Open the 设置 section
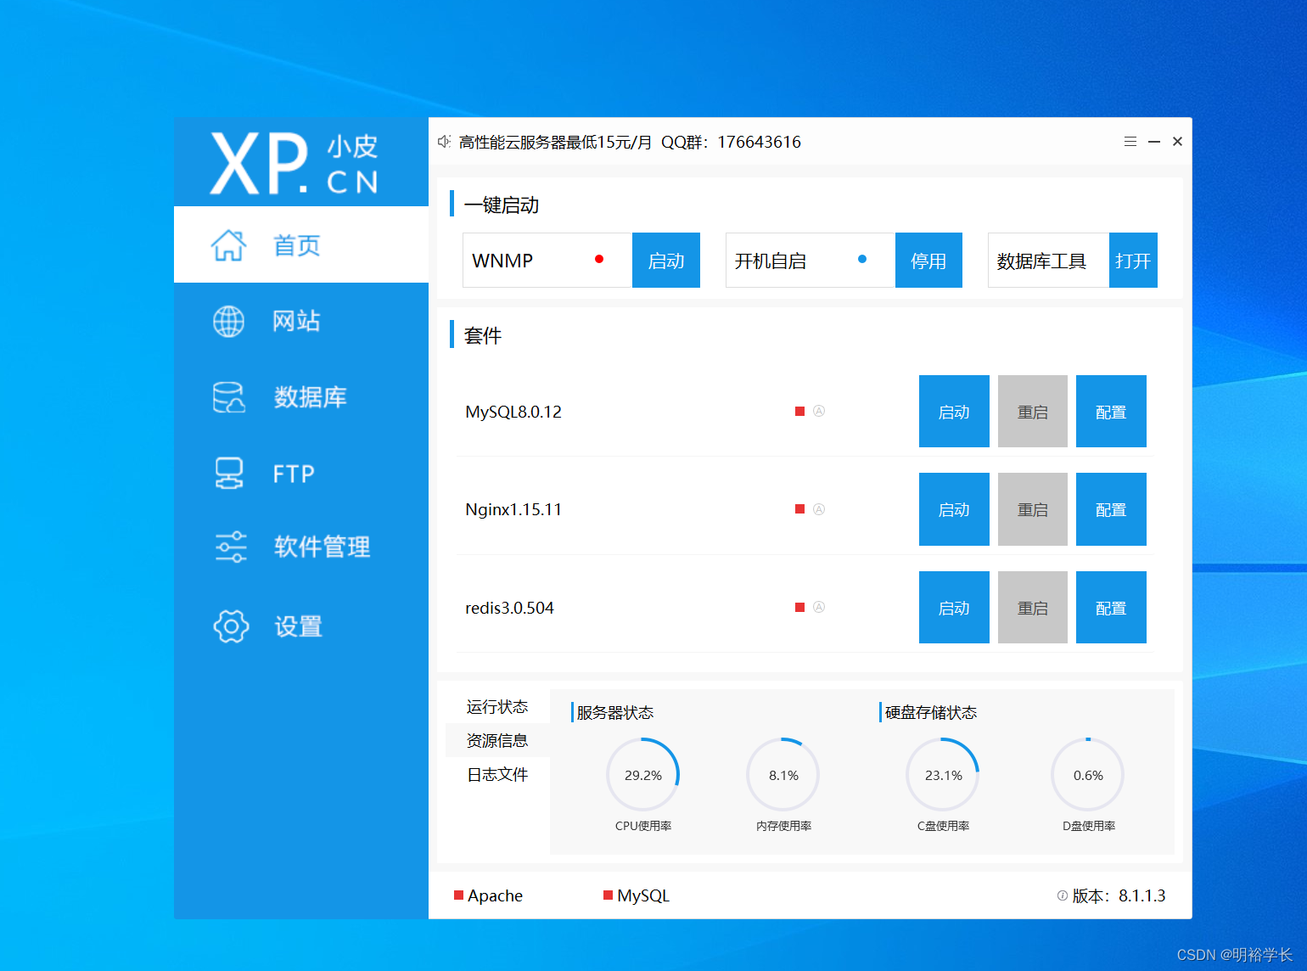 [x=300, y=626]
